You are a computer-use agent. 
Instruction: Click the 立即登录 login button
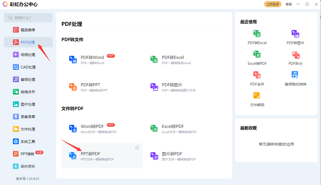[273, 4]
